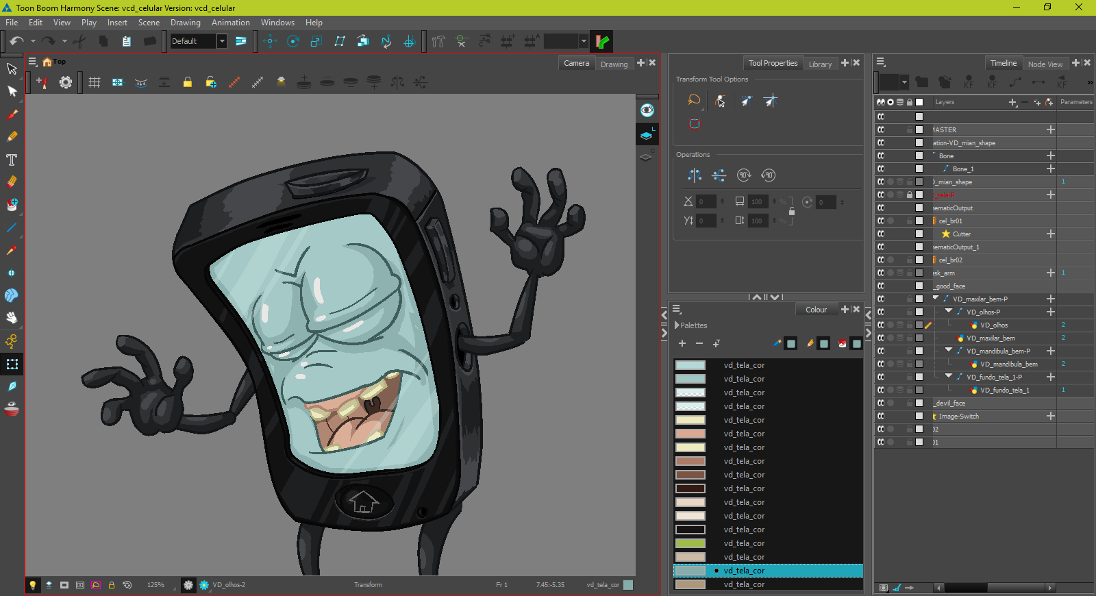This screenshot has width=1096, height=596.
Task: Open the Animation menu
Action: [230, 23]
